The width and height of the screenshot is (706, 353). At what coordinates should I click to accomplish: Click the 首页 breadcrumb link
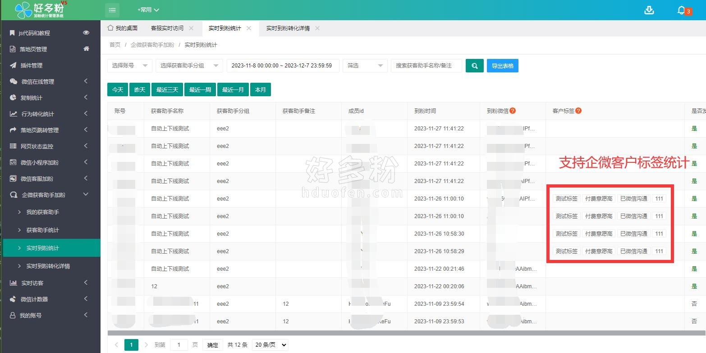(x=115, y=45)
